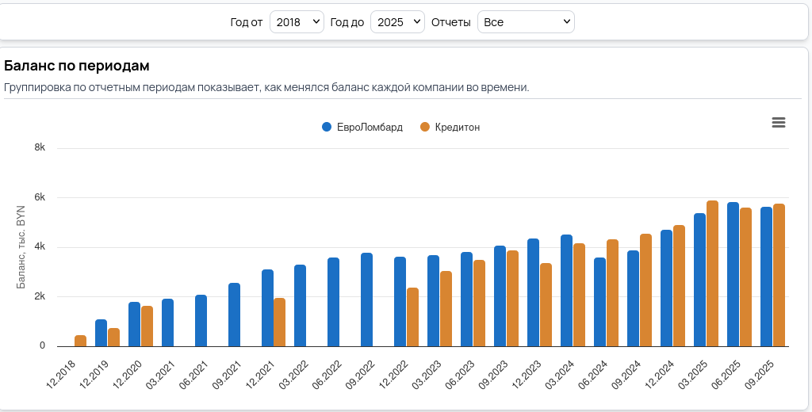Viewport: 812px width, 412px height.
Task: Select the orange Кредитон bar for 06.2024
Action: (612, 292)
